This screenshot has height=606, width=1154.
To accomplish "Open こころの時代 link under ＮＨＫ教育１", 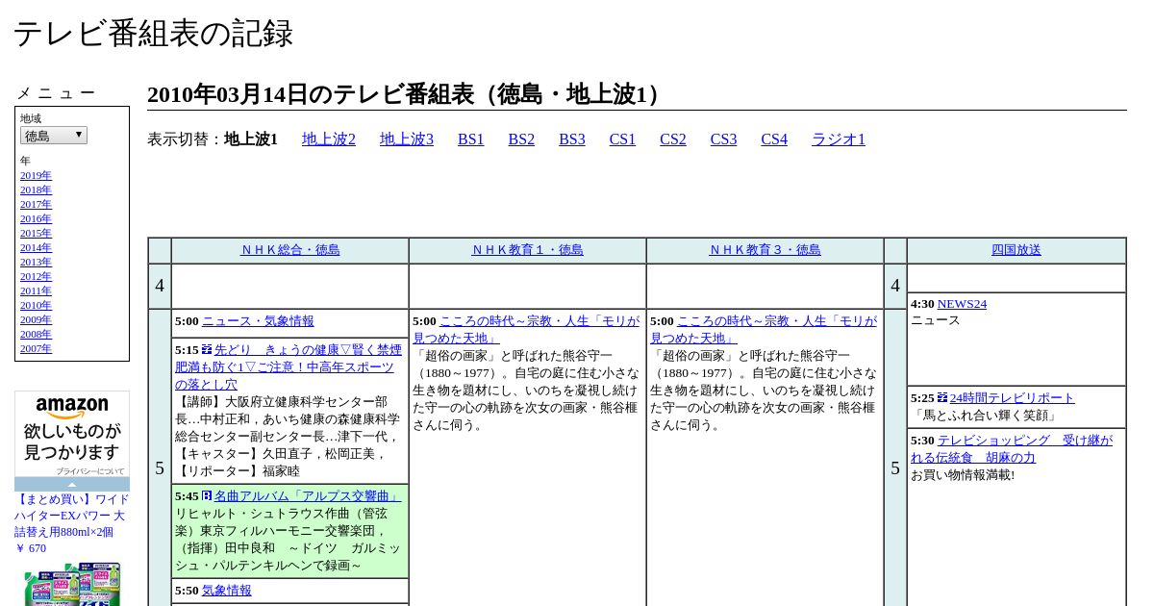I will (x=526, y=330).
